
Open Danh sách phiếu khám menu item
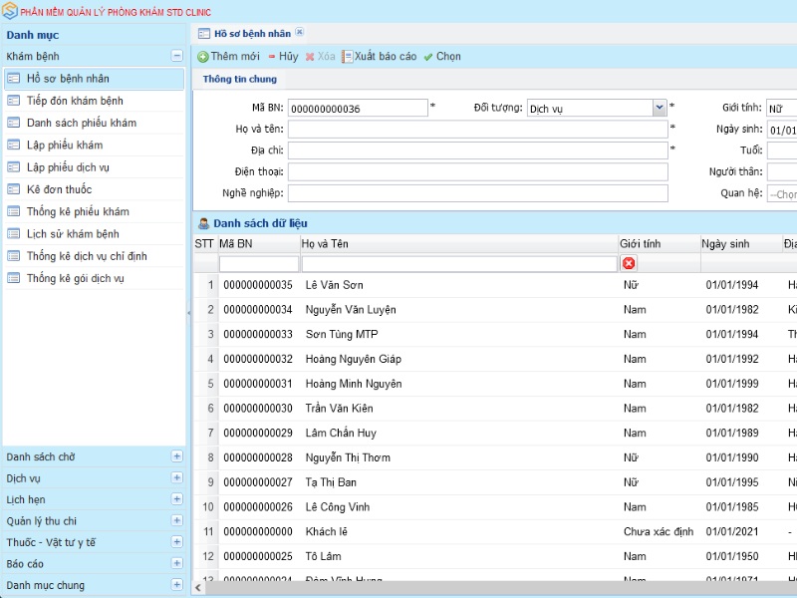(x=94, y=123)
